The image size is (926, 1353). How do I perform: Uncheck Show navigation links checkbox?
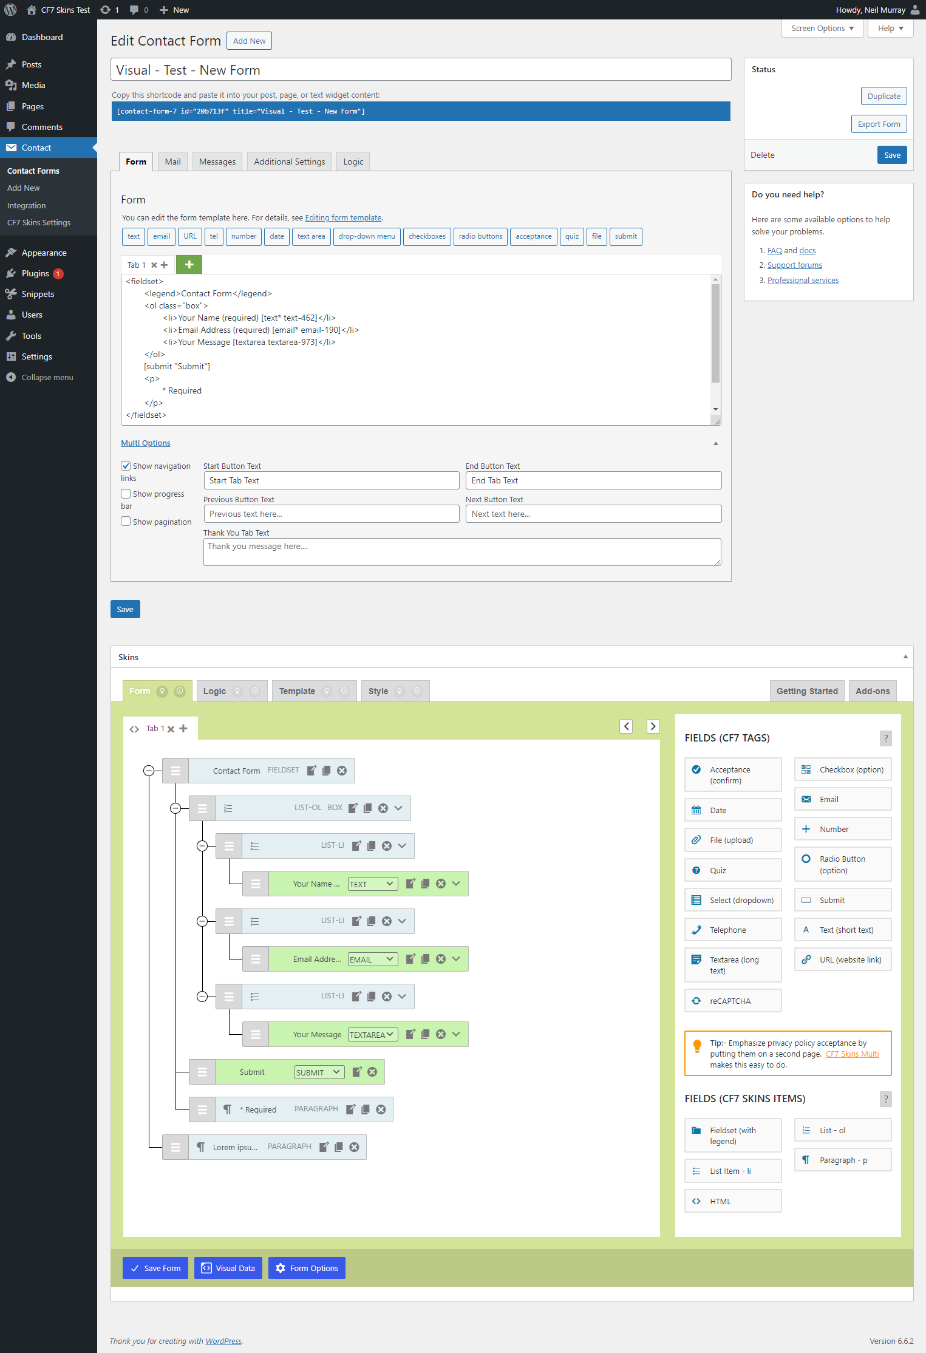(126, 466)
